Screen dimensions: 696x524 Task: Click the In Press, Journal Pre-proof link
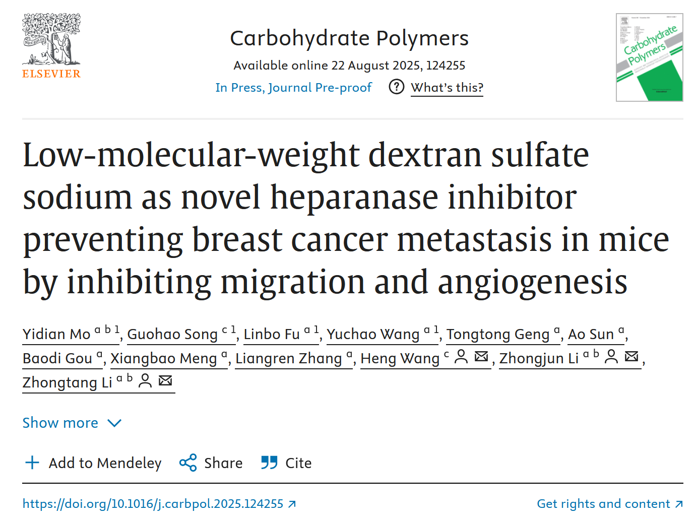pyautogui.click(x=293, y=88)
